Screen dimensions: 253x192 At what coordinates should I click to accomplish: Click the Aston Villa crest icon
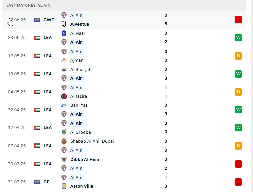[64, 186]
